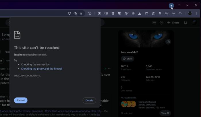The width and height of the screenshot is (201, 117).
Task: Open the Downloads toolbar icon
Action: click(x=140, y=13)
